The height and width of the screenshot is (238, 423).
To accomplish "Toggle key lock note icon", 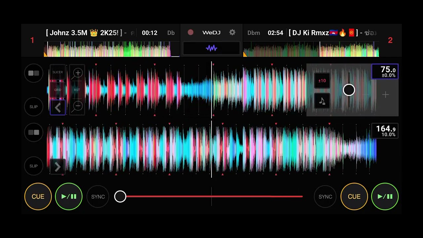I will (x=322, y=101).
